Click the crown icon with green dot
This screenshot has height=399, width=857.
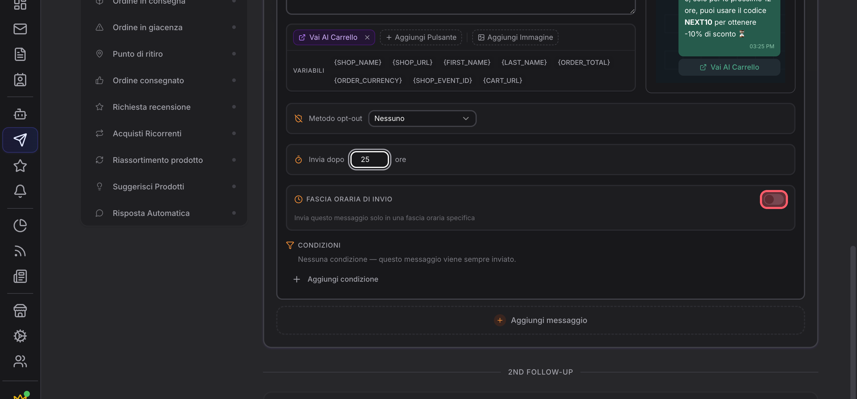click(x=21, y=395)
